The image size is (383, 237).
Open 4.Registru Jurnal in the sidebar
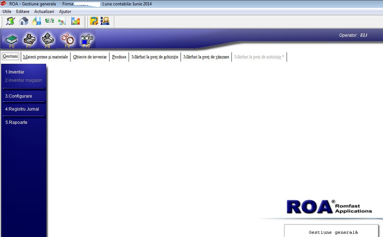coord(22,109)
